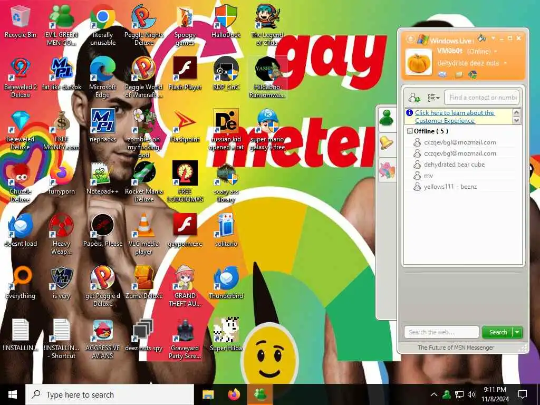Open the MSN Today globe icon

[x=472, y=74]
